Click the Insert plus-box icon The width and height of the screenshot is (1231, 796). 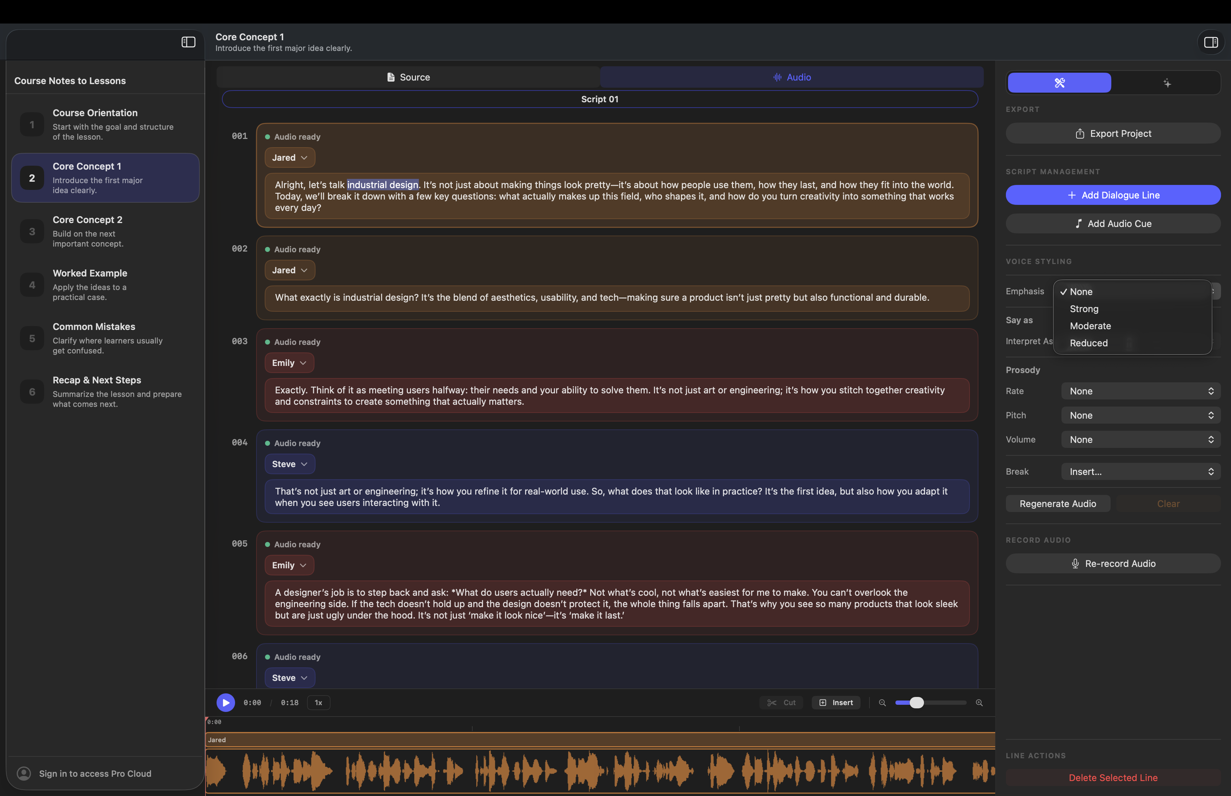823,702
